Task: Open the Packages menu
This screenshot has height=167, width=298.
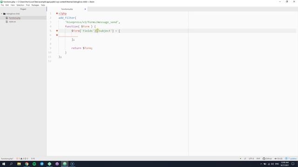Action: (x=35, y=5)
